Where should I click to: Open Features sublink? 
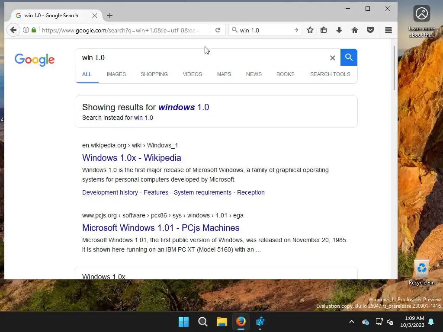pyautogui.click(x=156, y=192)
